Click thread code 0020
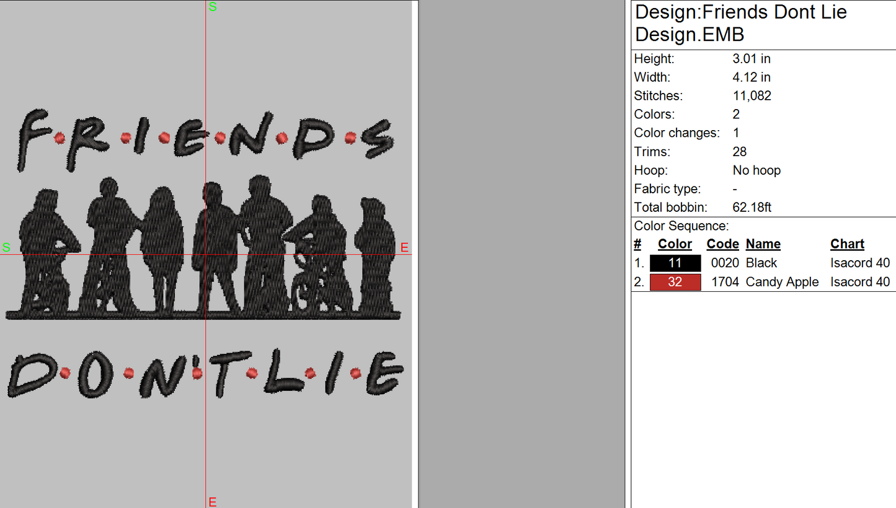This screenshot has height=508, width=896. click(725, 263)
